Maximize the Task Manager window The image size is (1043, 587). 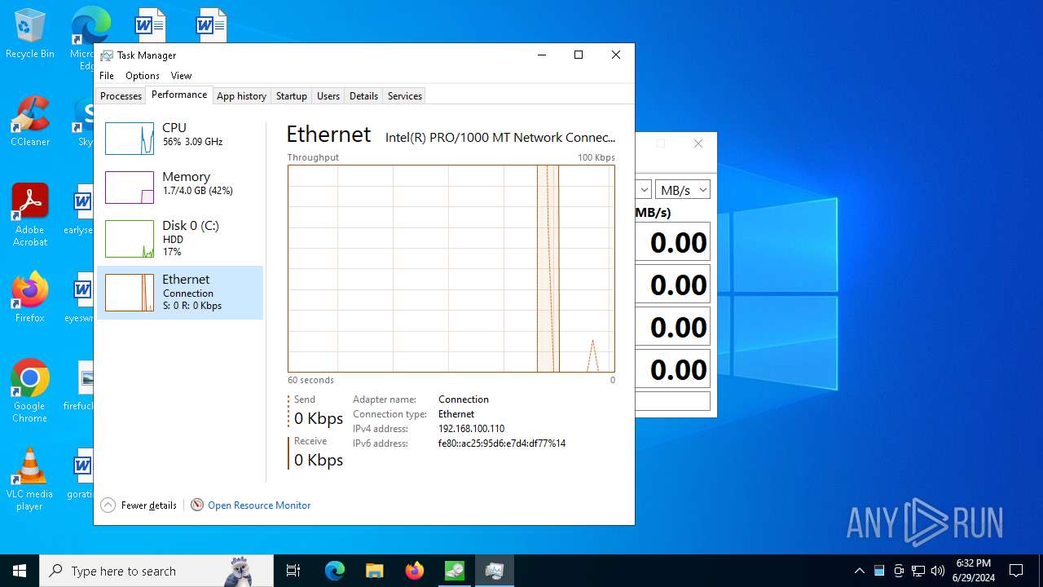[x=579, y=55]
